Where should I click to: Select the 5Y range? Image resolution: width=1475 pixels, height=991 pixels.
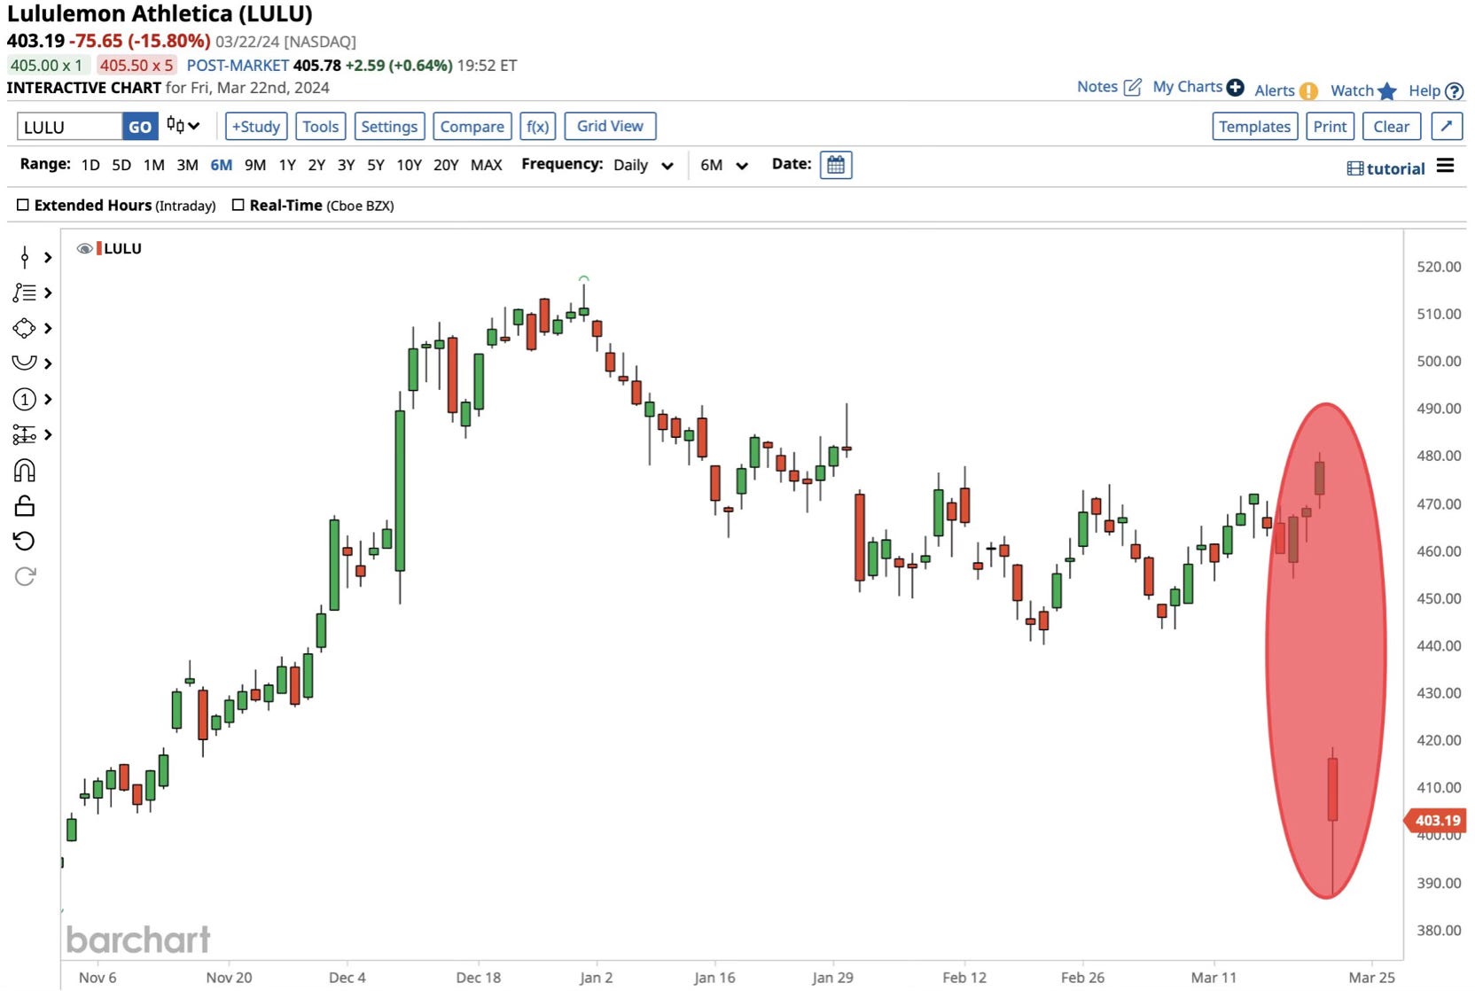click(x=376, y=165)
